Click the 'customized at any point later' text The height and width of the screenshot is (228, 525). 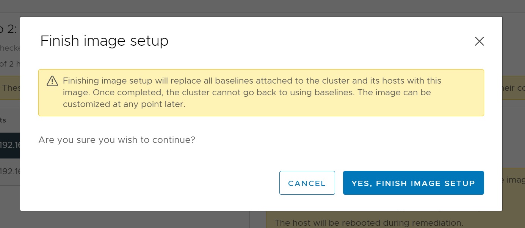click(124, 104)
